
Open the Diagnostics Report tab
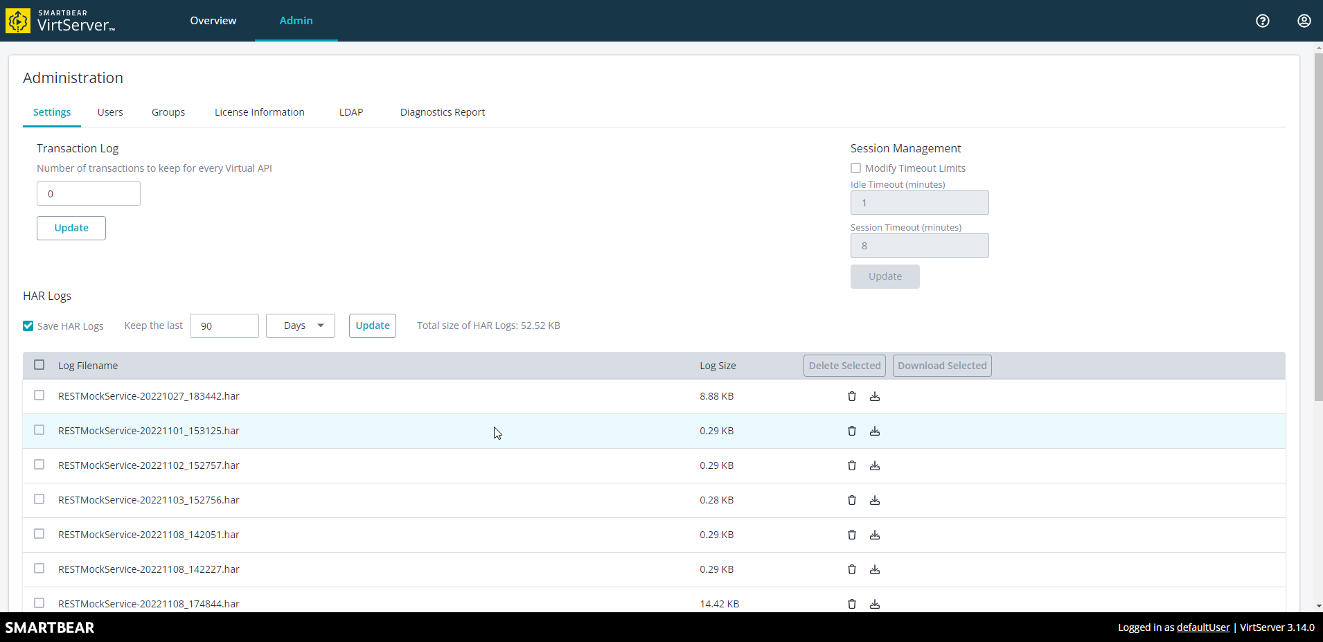pyautogui.click(x=442, y=112)
